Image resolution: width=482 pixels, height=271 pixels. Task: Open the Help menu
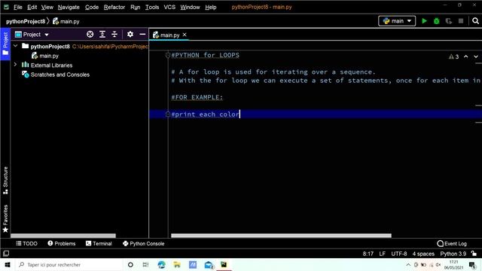(x=211, y=7)
